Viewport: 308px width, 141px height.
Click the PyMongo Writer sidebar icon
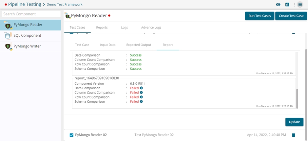9,46
